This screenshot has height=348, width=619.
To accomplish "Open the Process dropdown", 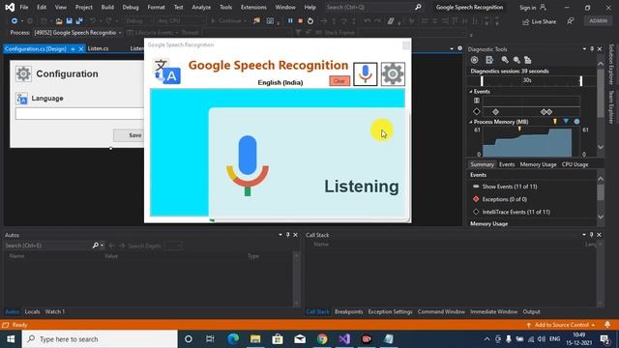I will pyautogui.click(x=77, y=33).
